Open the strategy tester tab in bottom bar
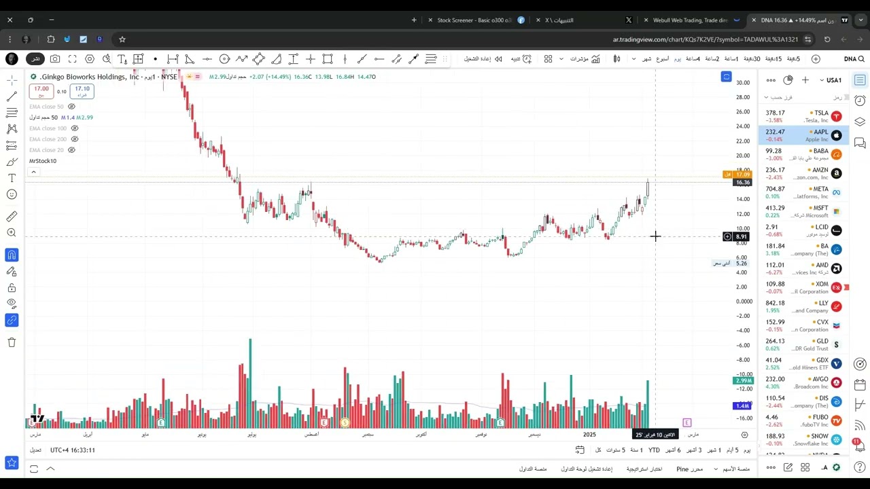870x489 pixels. point(644,469)
